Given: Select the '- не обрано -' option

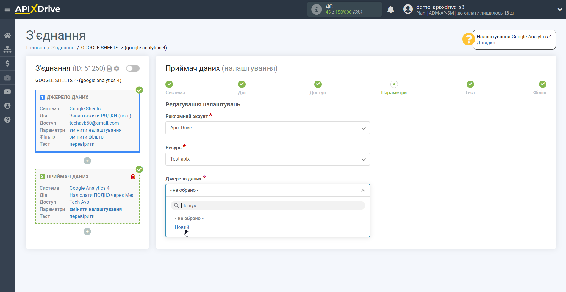Looking at the screenshot, I should [189, 218].
